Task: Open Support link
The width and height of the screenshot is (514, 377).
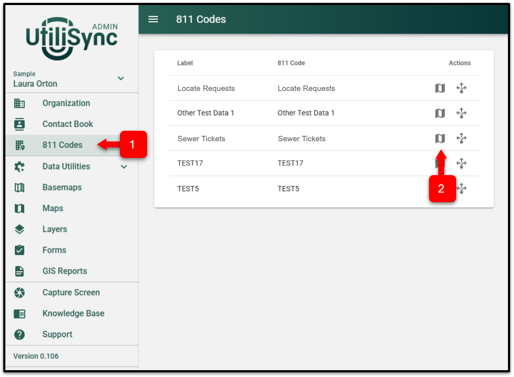Action: coord(57,335)
